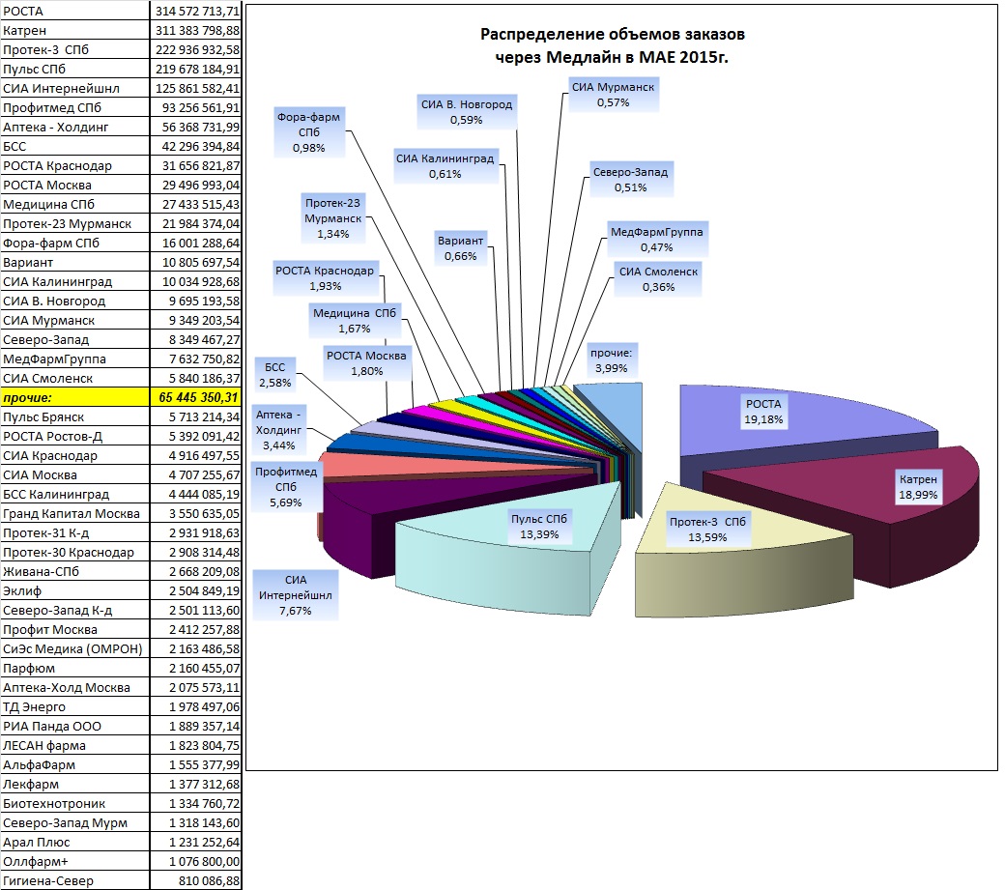Select the chart title text
This screenshot has height=890, width=1005.
click(612, 45)
